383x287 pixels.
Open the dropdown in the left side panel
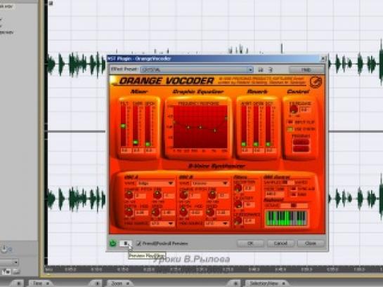point(9,262)
